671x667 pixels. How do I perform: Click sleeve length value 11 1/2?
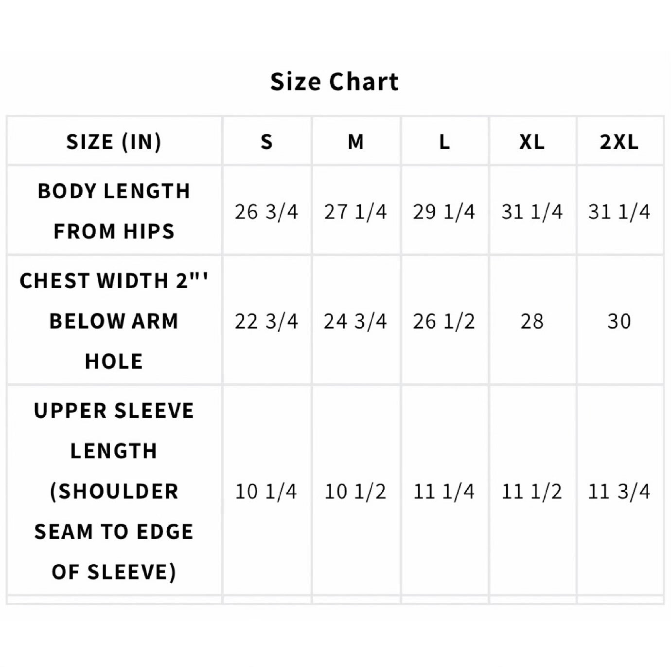coord(531,491)
